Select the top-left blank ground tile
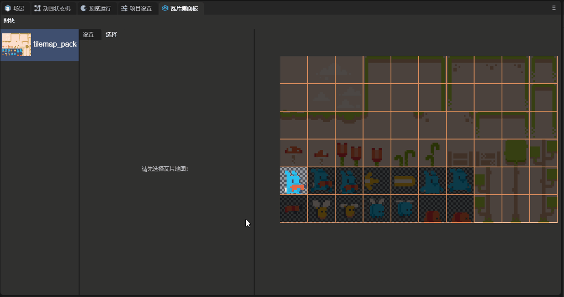 [293, 70]
